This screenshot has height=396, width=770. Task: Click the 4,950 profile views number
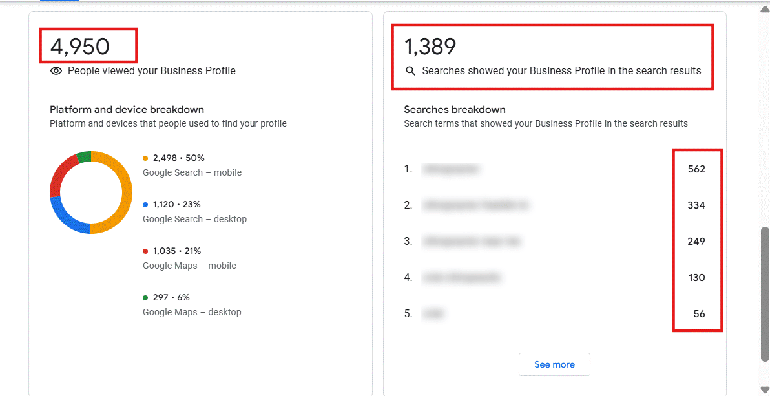tap(80, 47)
